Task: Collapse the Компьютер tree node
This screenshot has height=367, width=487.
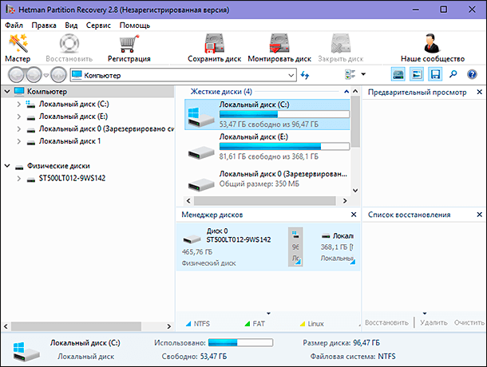Action: pos(7,92)
